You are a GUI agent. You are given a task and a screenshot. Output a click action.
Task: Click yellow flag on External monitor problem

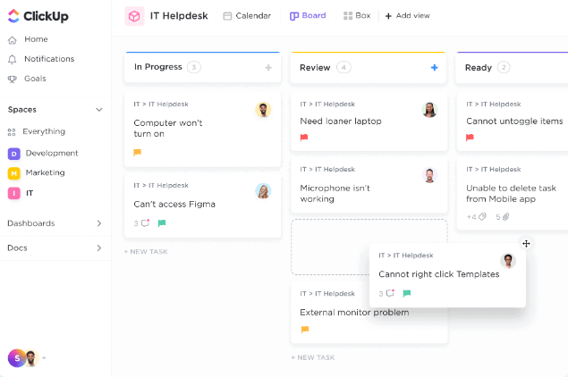coord(305,329)
